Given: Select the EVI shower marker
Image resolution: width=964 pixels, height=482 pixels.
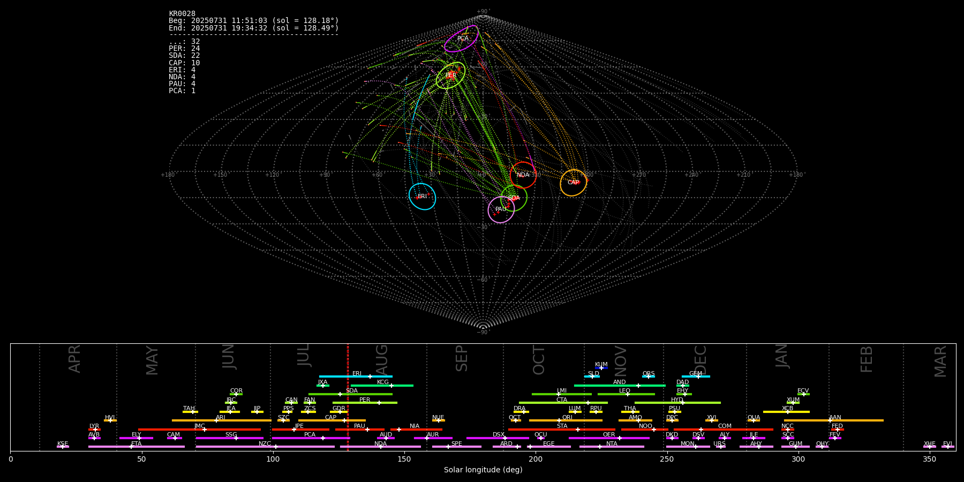Looking at the screenshot, I should [948, 447].
